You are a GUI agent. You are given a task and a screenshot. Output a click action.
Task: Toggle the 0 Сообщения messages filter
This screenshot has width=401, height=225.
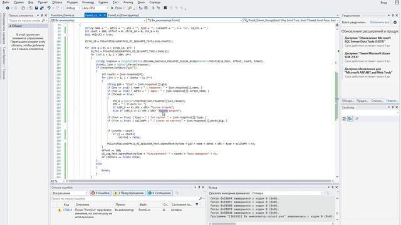(x=160, y=193)
